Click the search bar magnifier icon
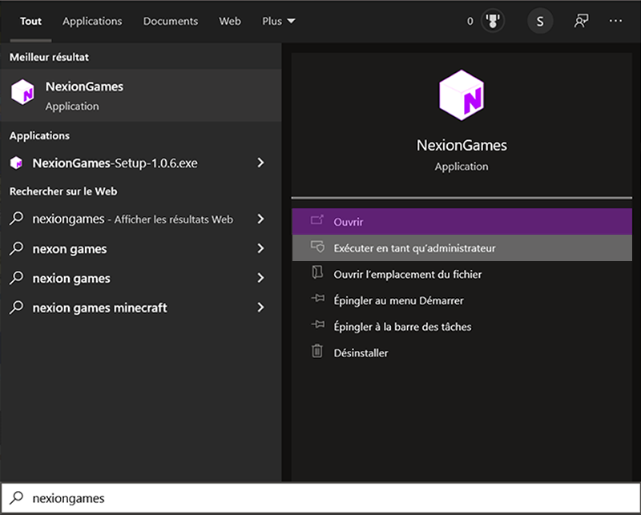Viewport: 641px width, 515px height. tap(16, 498)
